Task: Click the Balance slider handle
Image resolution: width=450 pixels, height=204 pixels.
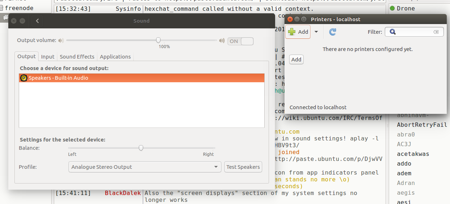Action: point(141,148)
